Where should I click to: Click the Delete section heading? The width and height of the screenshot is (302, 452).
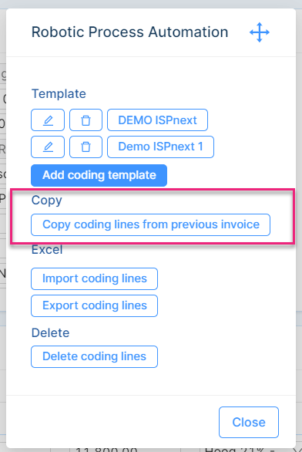50,333
